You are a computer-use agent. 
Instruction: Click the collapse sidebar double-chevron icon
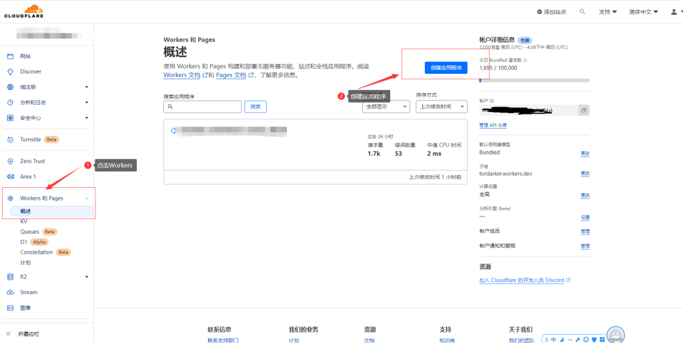click(9, 334)
